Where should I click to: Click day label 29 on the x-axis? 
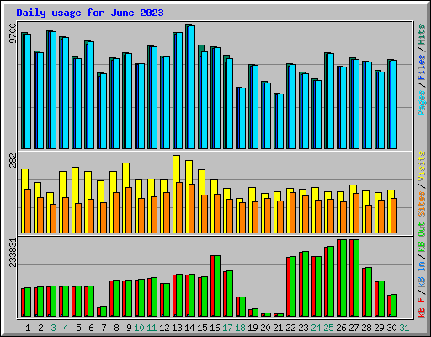coord(379,328)
